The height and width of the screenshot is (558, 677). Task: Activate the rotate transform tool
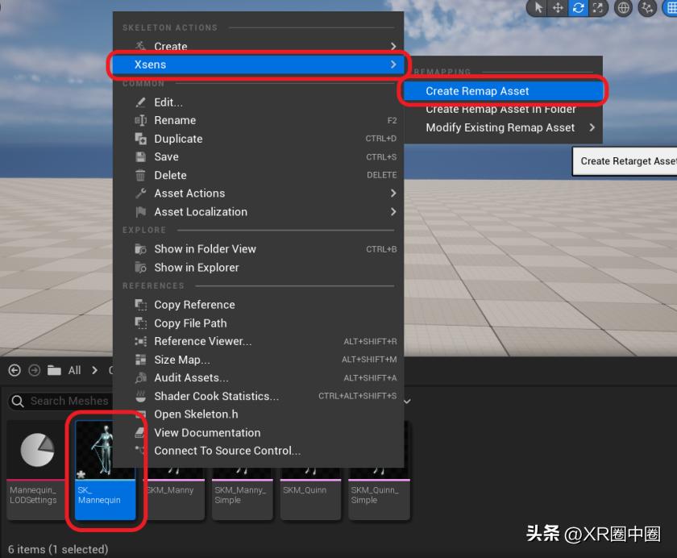pyautogui.click(x=578, y=8)
